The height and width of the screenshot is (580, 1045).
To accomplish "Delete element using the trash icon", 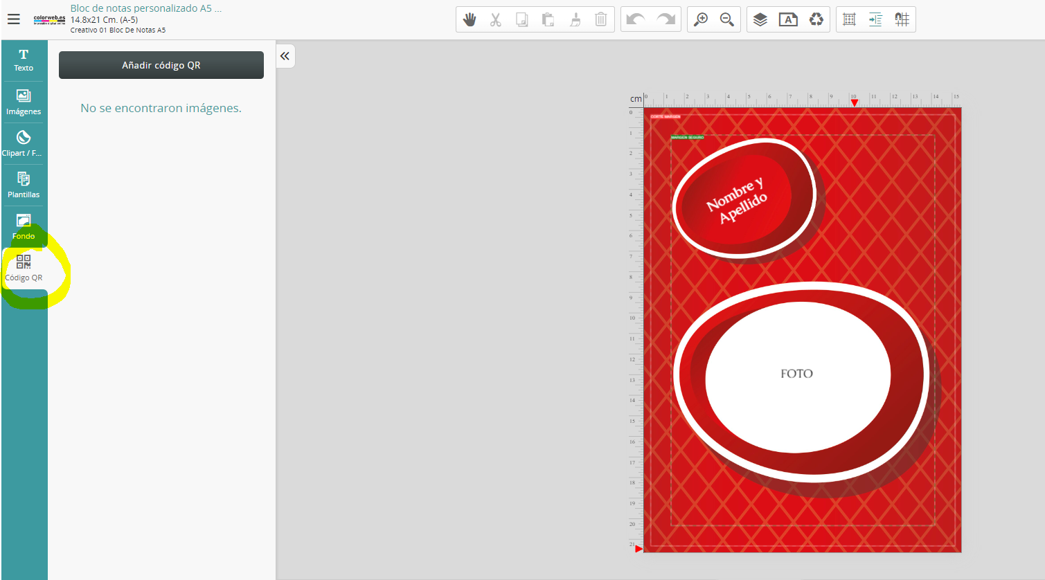I will (601, 19).
